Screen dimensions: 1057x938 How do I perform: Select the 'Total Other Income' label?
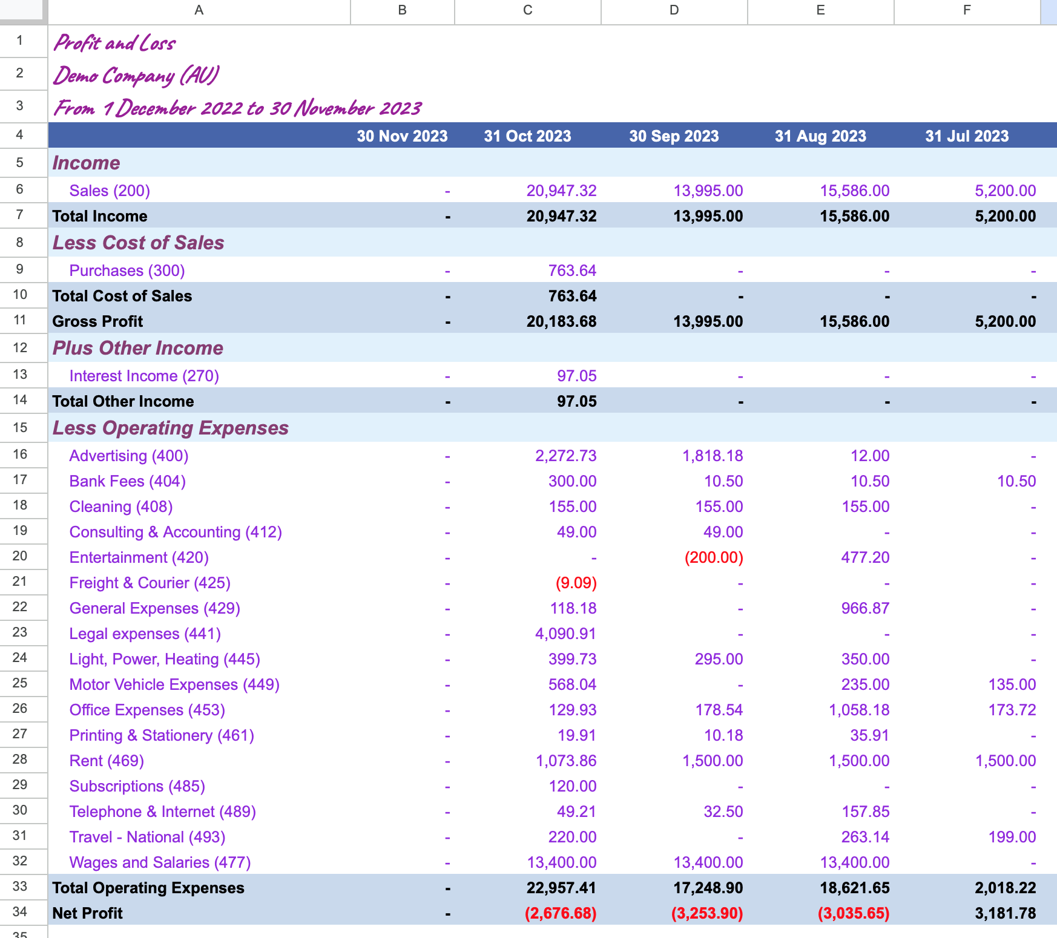tap(123, 401)
